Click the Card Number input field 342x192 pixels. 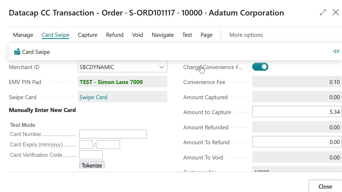point(113,134)
